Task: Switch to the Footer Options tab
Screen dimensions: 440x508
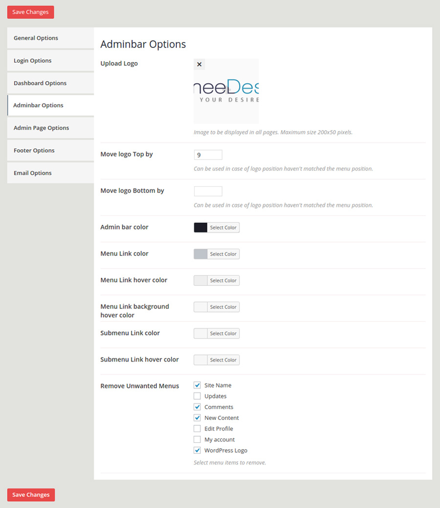Action: pyautogui.click(x=50, y=150)
